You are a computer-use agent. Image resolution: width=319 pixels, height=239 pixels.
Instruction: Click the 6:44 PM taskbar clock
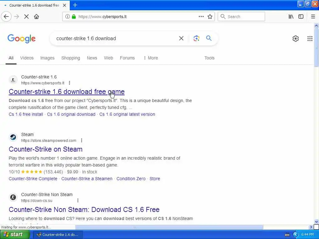[307, 235]
